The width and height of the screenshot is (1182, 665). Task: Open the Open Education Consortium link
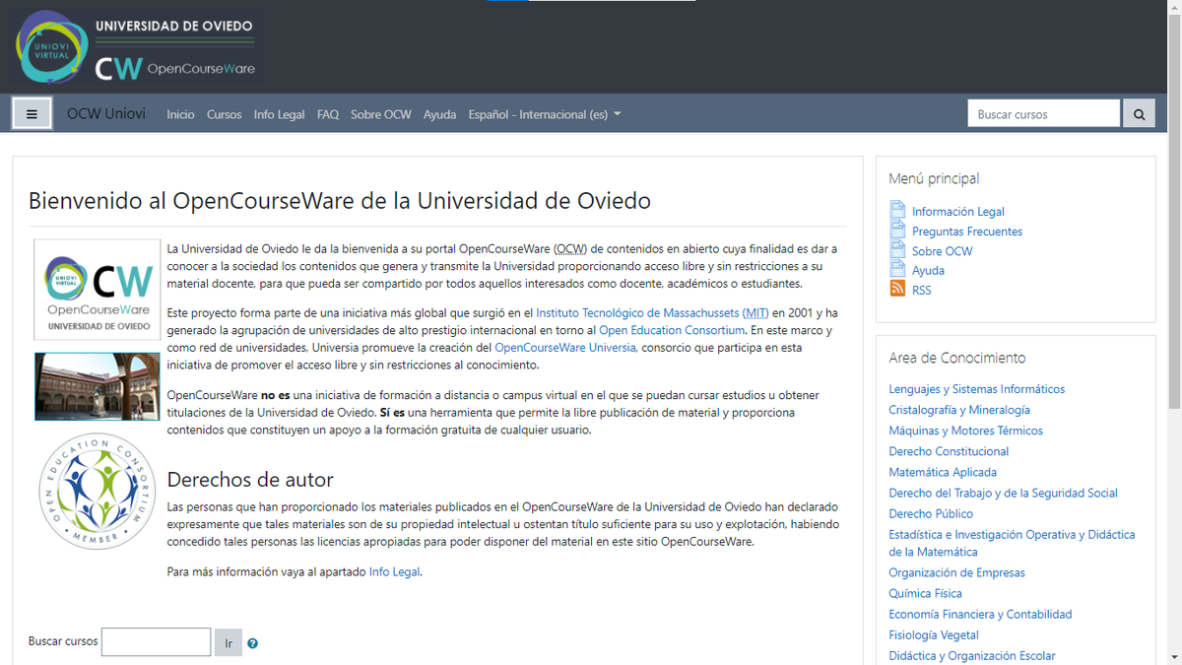coord(672,330)
